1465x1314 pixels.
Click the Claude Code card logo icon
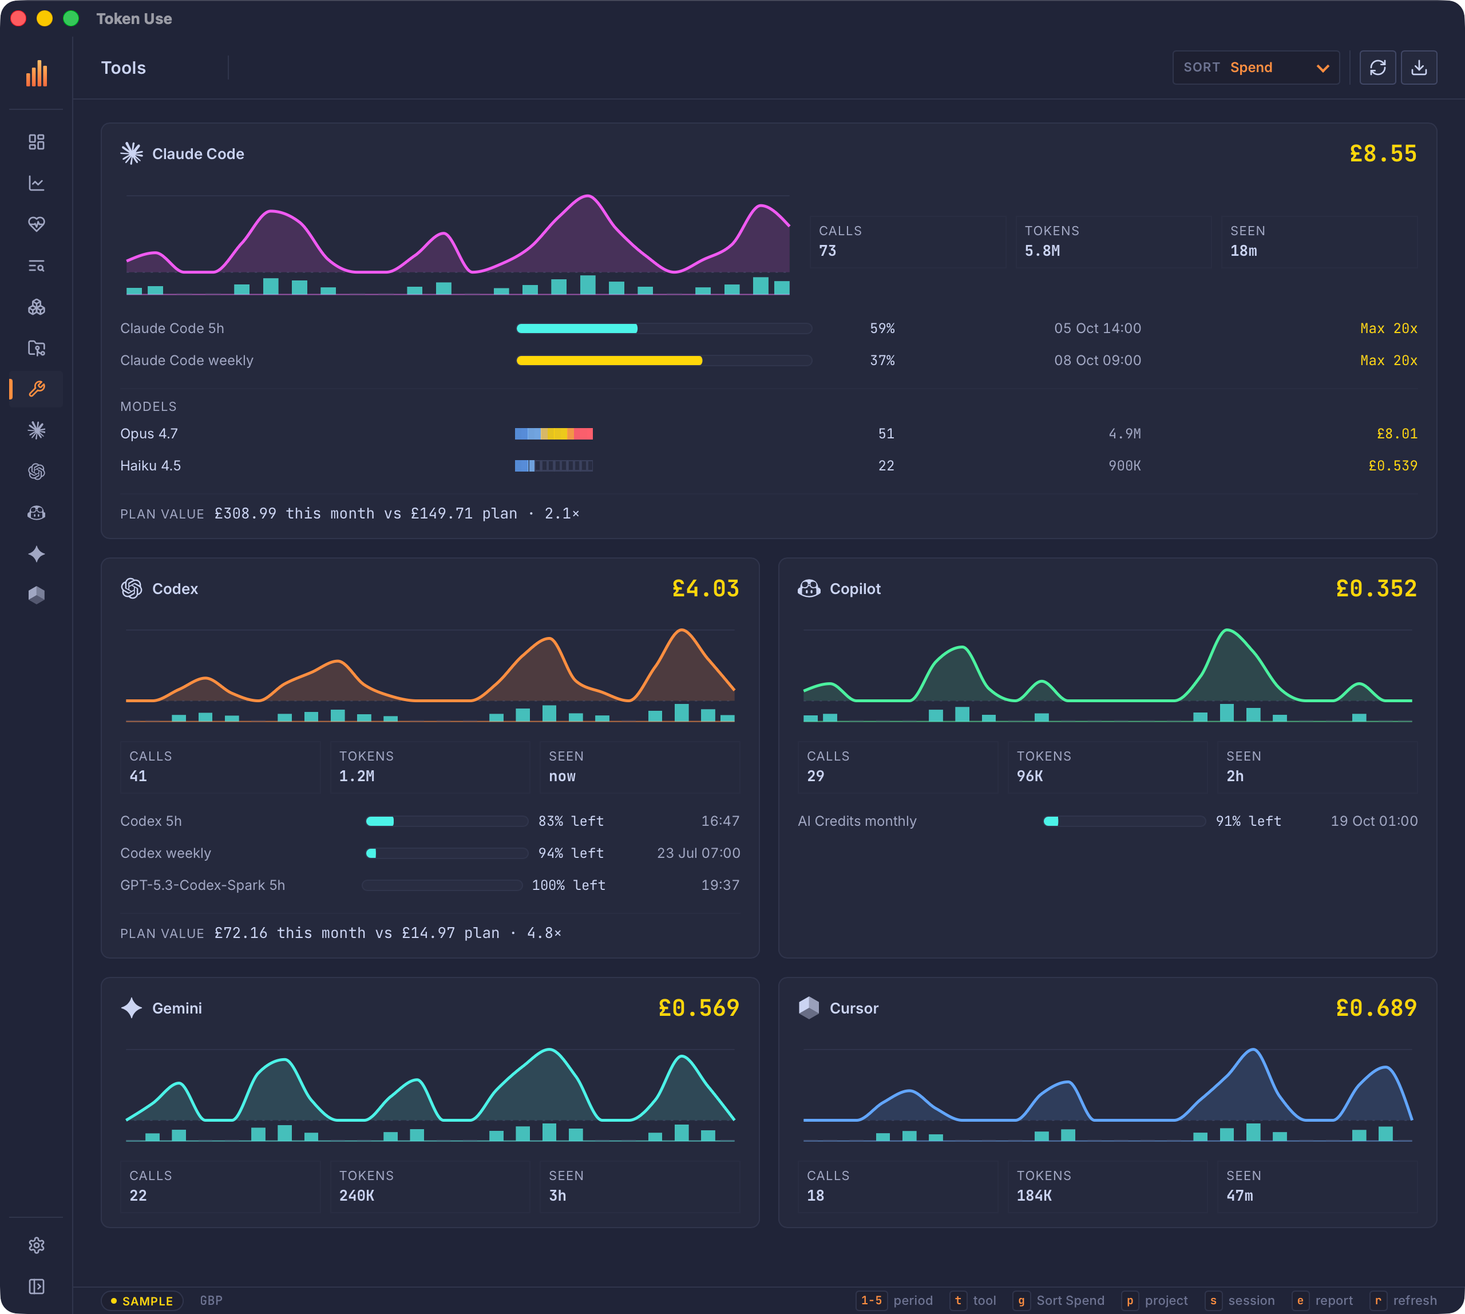click(x=132, y=153)
